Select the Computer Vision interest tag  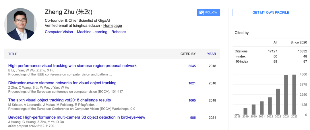[x=59, y=32]
